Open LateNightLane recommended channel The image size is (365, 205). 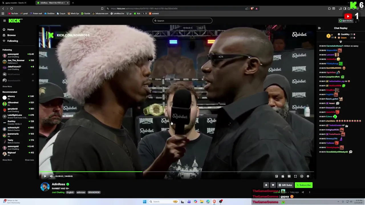18,116
